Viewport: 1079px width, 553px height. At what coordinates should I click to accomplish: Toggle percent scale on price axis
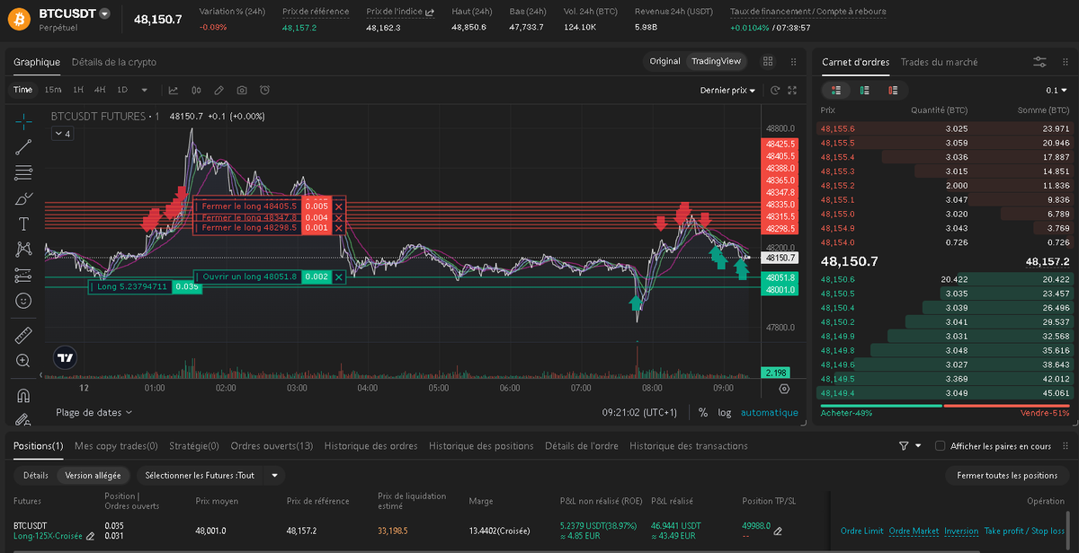click(x=703, y=413)
